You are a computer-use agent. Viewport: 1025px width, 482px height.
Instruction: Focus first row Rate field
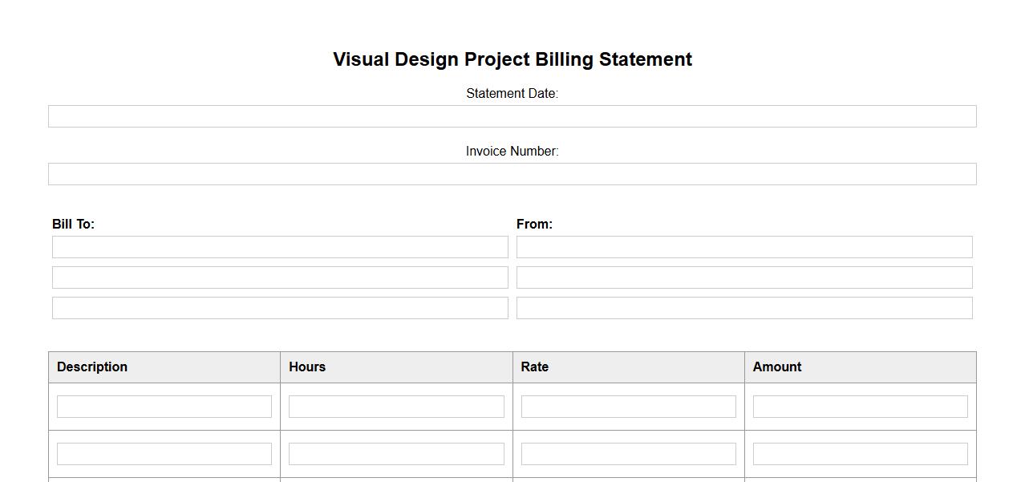pos(628,407)
